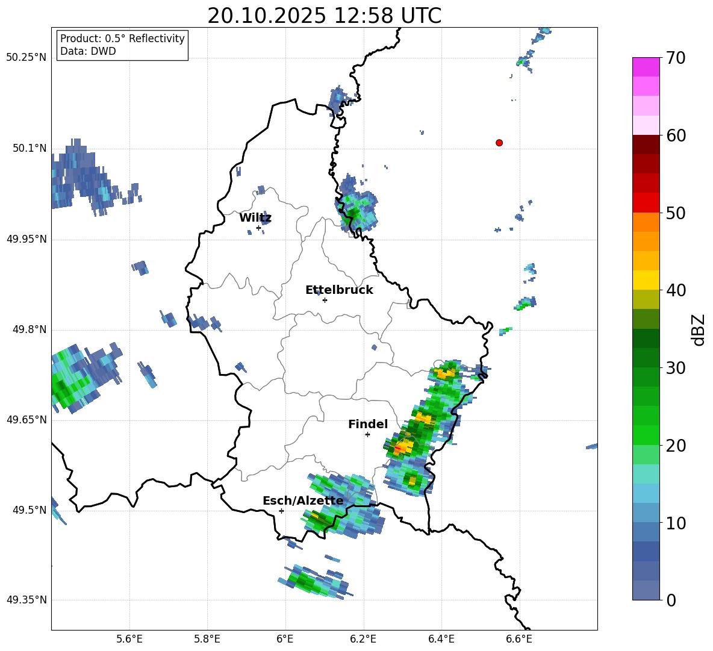Pick the dark red colorbar segment below 60

646,145
